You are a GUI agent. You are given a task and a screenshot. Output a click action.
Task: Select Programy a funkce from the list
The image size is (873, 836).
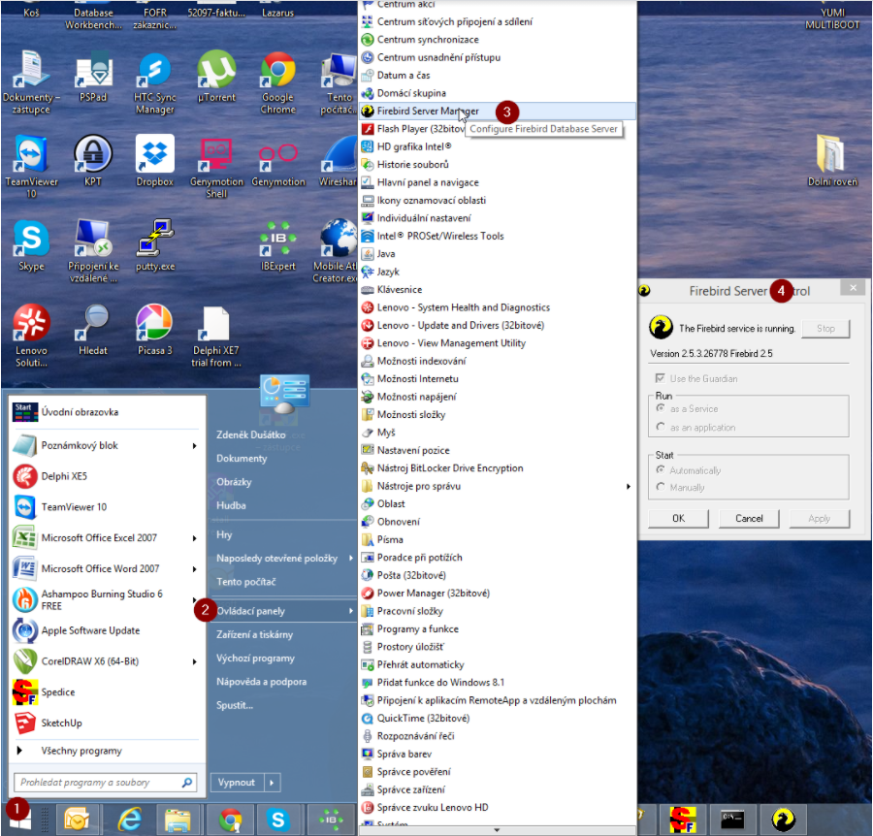(x=417, y=628)
